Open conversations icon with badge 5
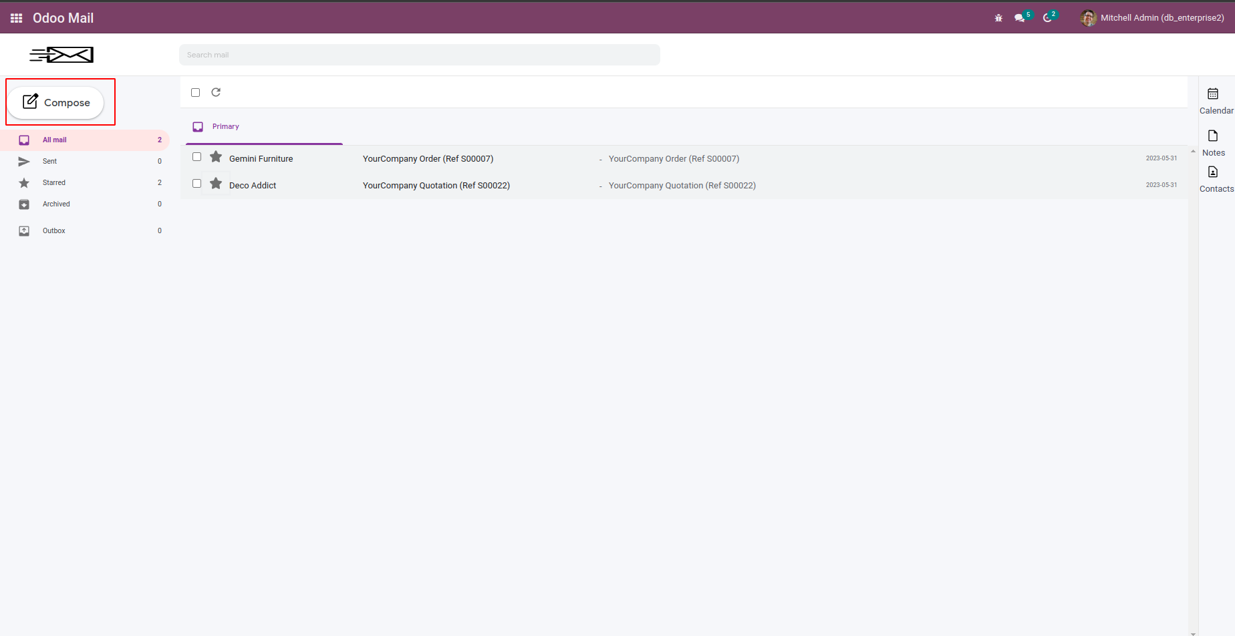1235x636 pixels. (x=1022, y=17)
